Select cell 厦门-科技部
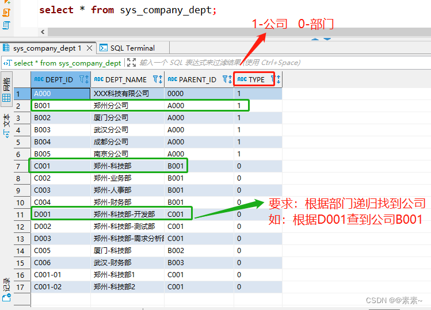The height and width of the screenshot is (310, 431). point(128,251)
